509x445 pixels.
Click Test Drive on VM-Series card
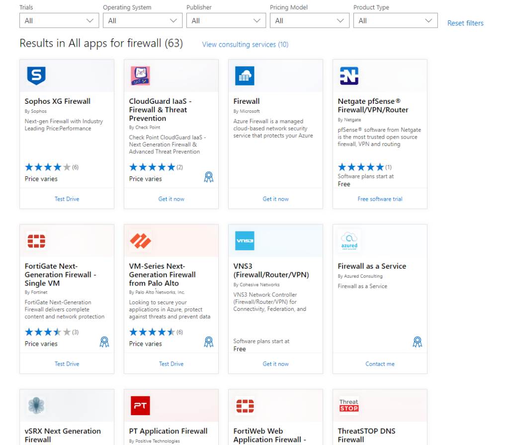click(171, 364)
